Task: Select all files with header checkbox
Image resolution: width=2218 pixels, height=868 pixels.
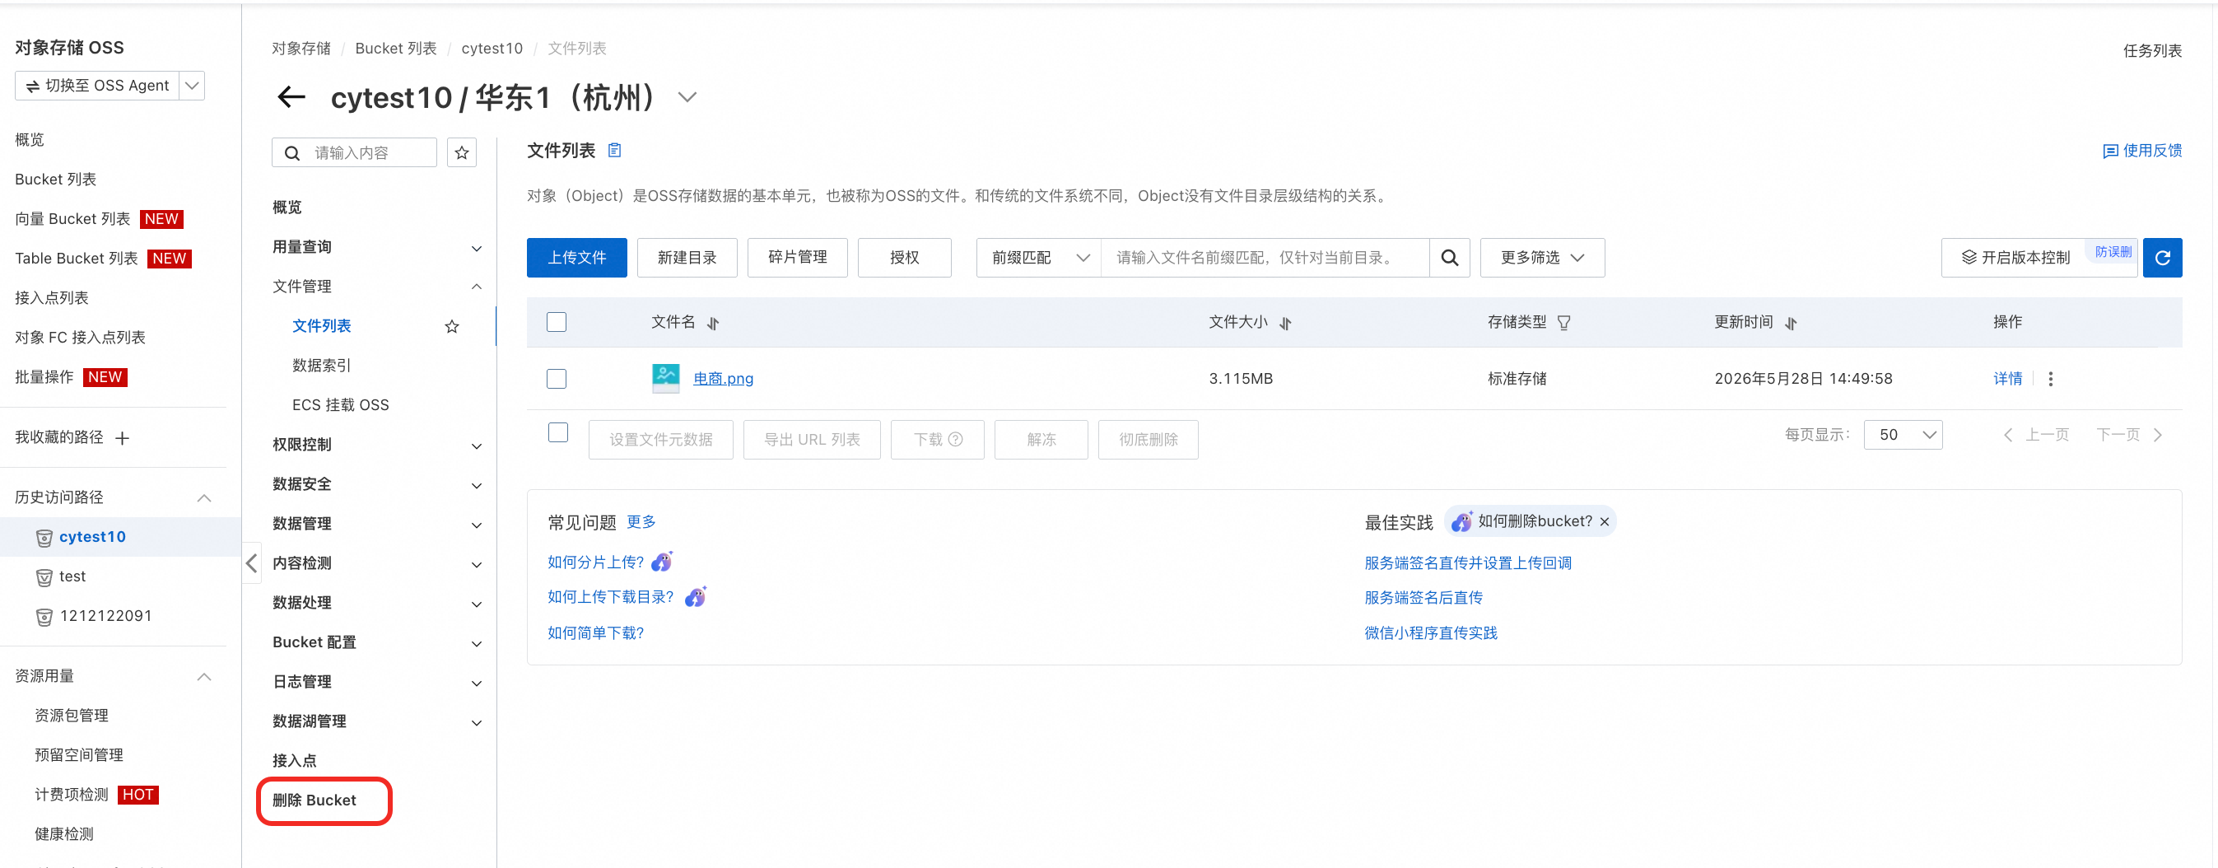Action: coord(557,322)
